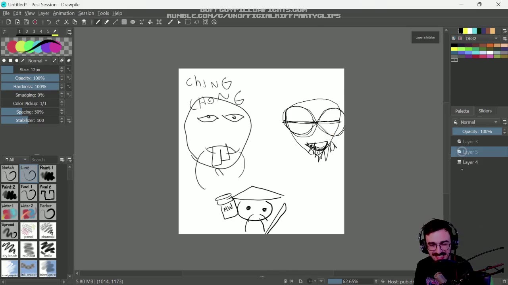Viewport: 508px width, 285px height.
Task: Open the Layer menu
Action: click(x=44, y=13)
